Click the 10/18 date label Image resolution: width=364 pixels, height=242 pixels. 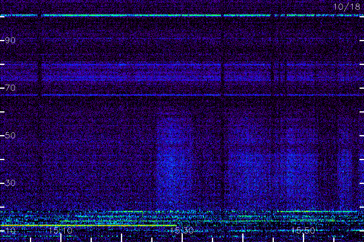(x=347, y=7)
